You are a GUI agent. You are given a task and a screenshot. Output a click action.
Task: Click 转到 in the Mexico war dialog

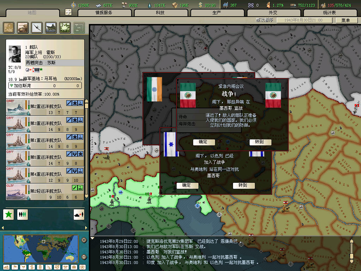tap(260, 142)
